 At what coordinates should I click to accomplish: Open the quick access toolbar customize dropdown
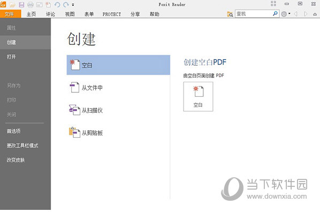click(73, 4)
